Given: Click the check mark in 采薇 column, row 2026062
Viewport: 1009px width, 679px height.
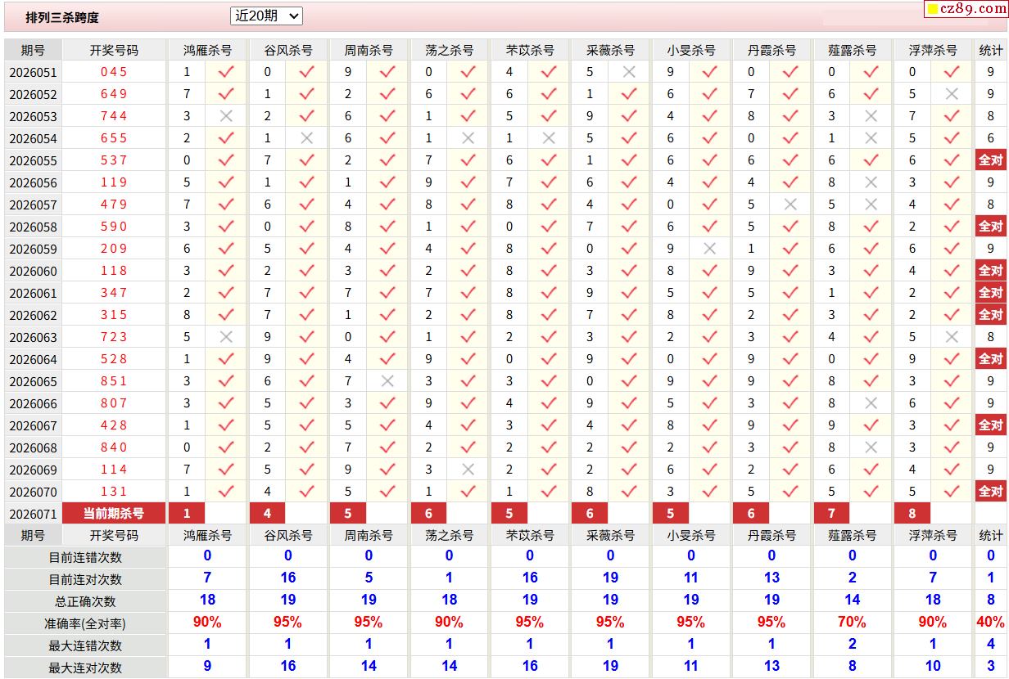Looking at the screenshot, I should (x=629, y=315).
